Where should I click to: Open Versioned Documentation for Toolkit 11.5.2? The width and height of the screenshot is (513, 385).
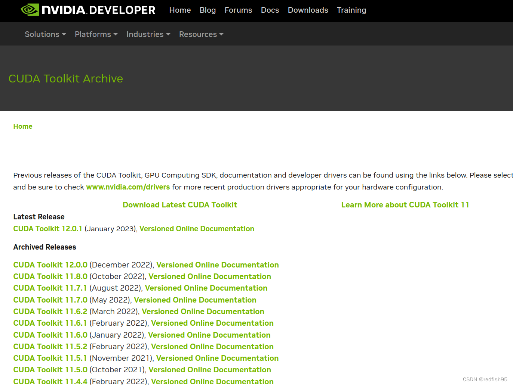212,347
